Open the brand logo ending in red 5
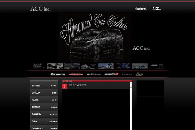This screenshot has width=195, height=130. [x=111, y=74]
